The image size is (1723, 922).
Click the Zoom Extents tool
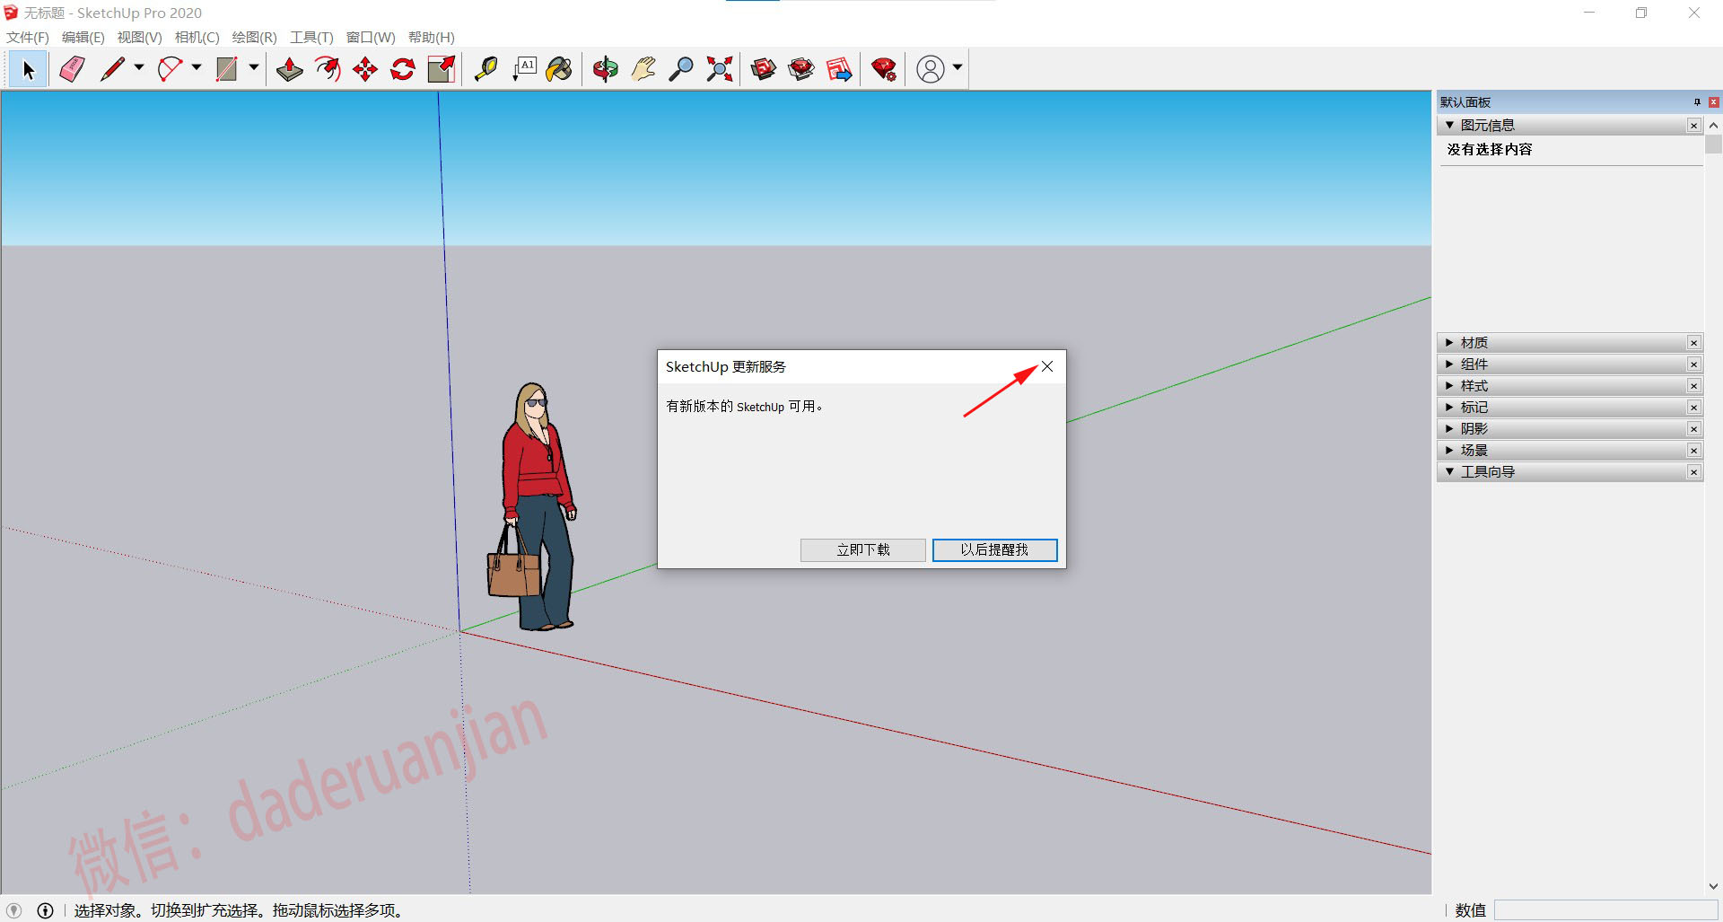tap(719, 69)
